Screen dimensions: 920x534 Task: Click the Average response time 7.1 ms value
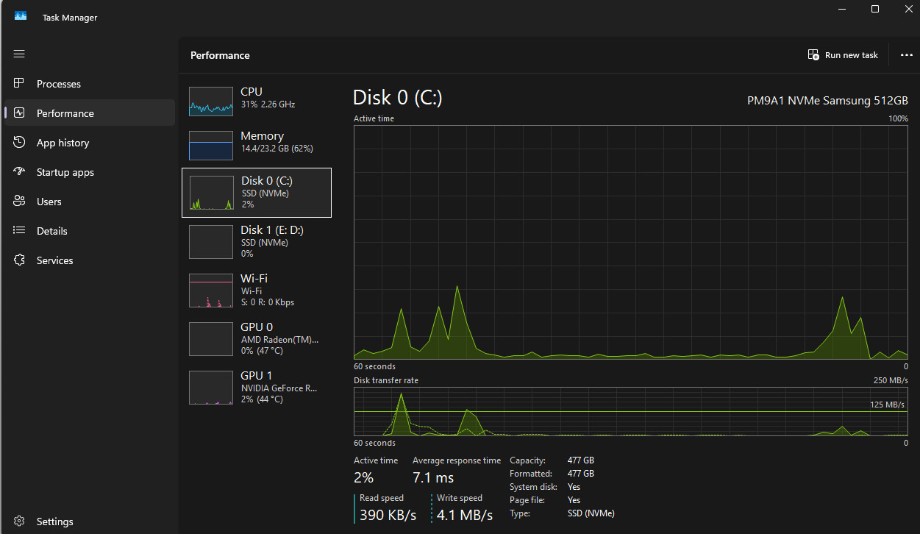[433, 477]
